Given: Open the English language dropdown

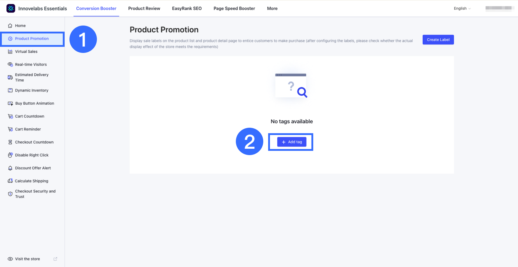Looking at the screenshot, I should [x=462, y=9].
